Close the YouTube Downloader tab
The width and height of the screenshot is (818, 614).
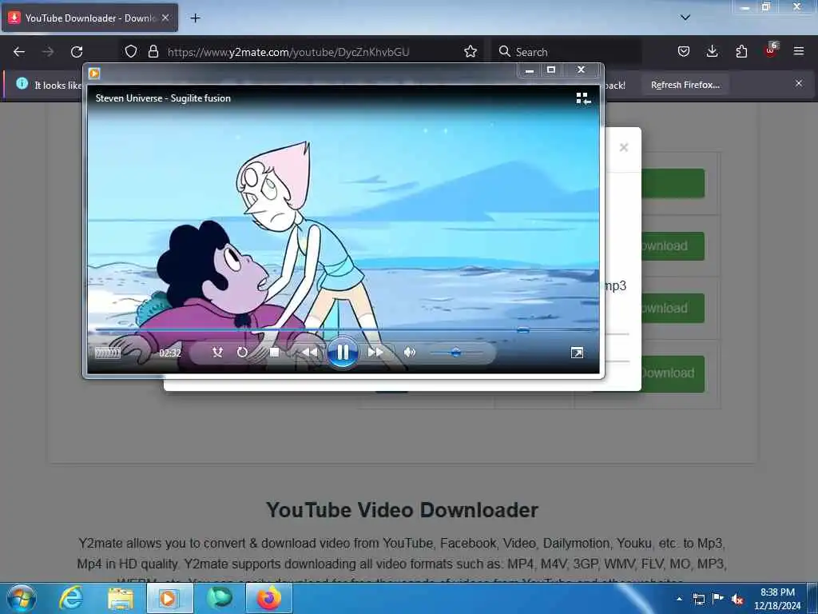pyautogui.click(x=165, y=18)
